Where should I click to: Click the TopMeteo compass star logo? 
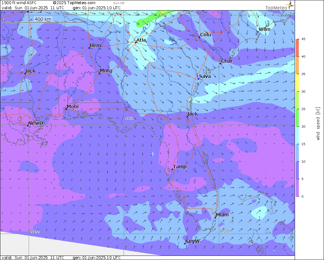290,5
